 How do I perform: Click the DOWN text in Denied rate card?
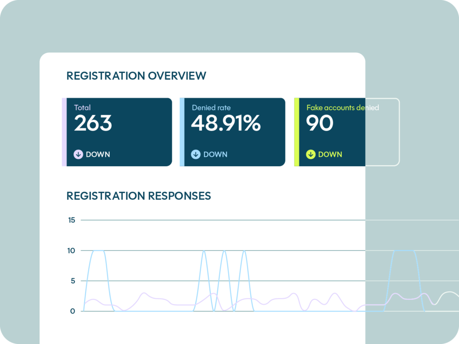(215, 155)
